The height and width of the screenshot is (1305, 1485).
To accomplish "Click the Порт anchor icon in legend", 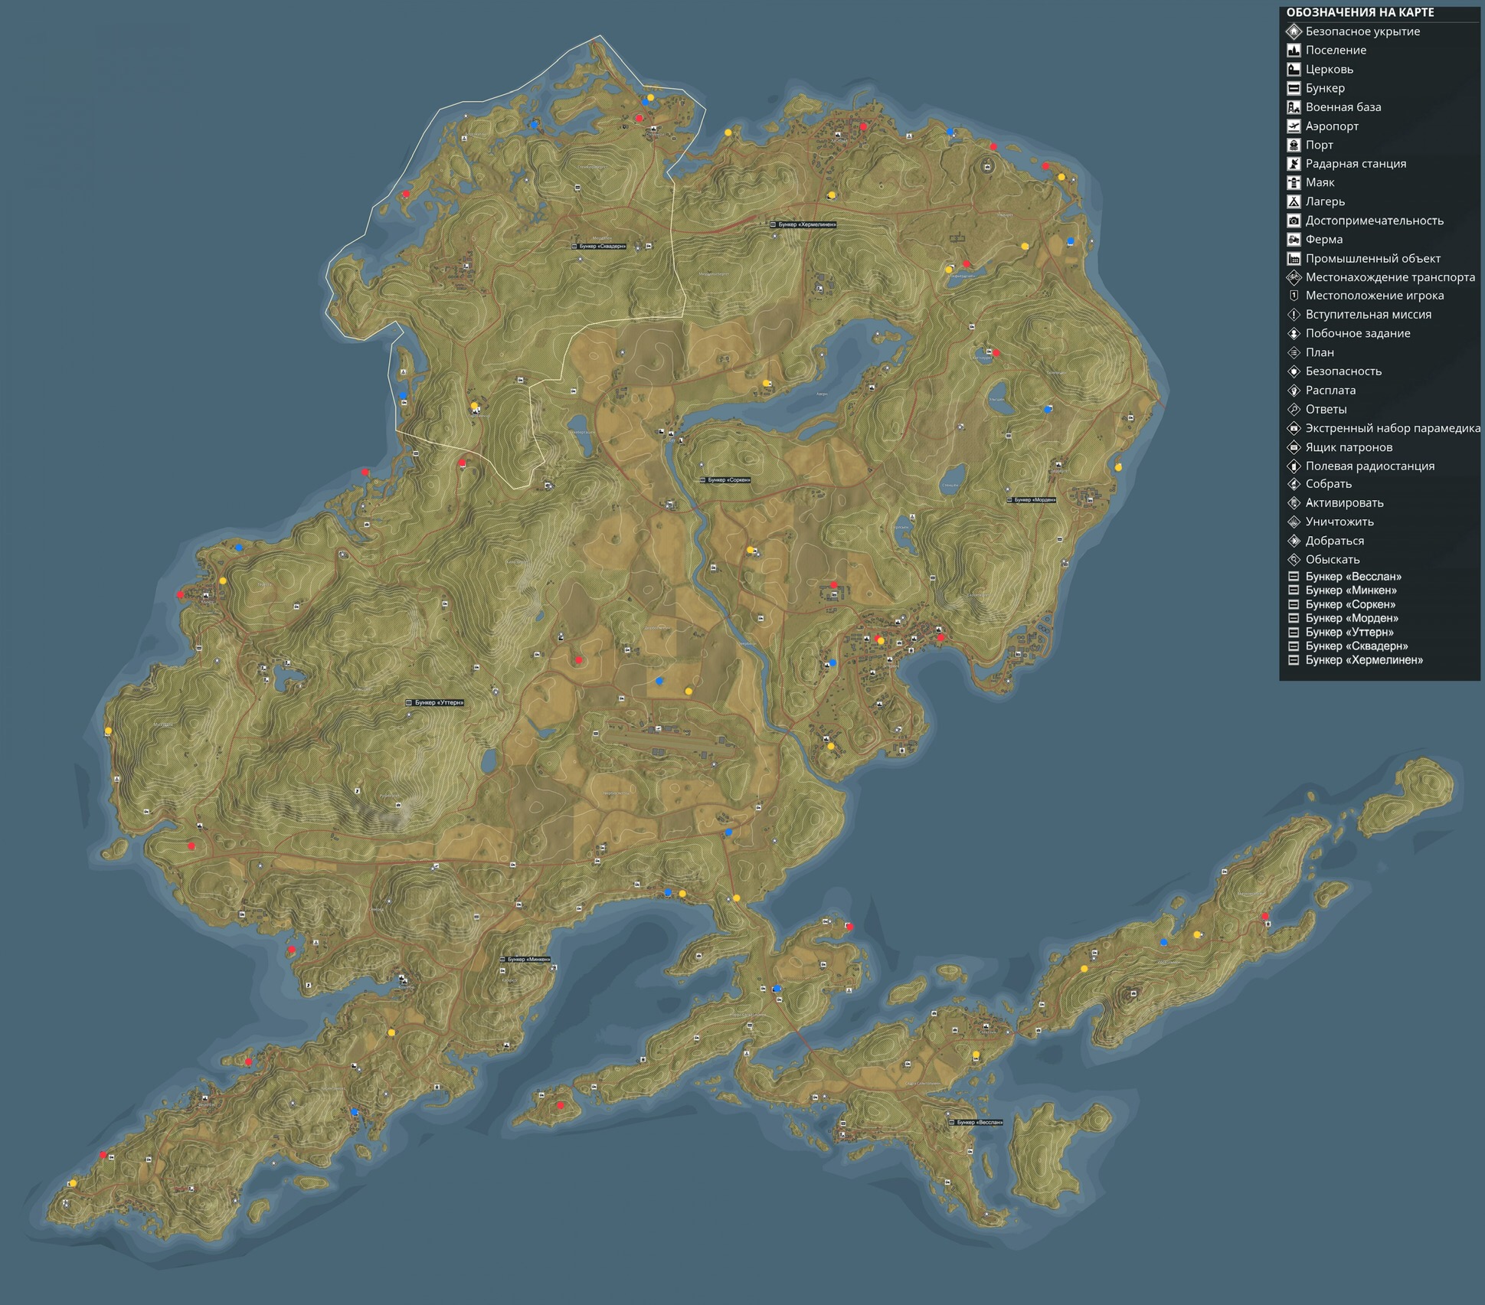I will (x=1294, y=145).
